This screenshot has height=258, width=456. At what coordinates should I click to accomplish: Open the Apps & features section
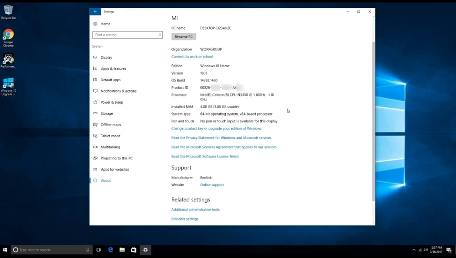tap(113, 68)
